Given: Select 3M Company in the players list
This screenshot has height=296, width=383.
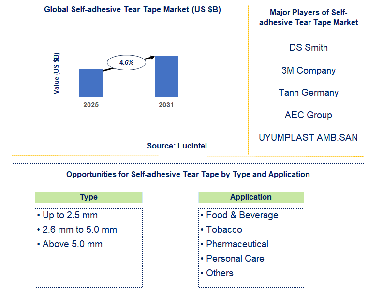Looking at the screenshot, I should pyautogui.click(x=309, y=70).
